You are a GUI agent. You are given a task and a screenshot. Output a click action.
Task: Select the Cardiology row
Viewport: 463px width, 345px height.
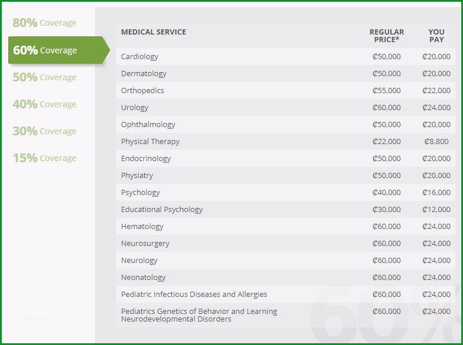pos(285,56)
